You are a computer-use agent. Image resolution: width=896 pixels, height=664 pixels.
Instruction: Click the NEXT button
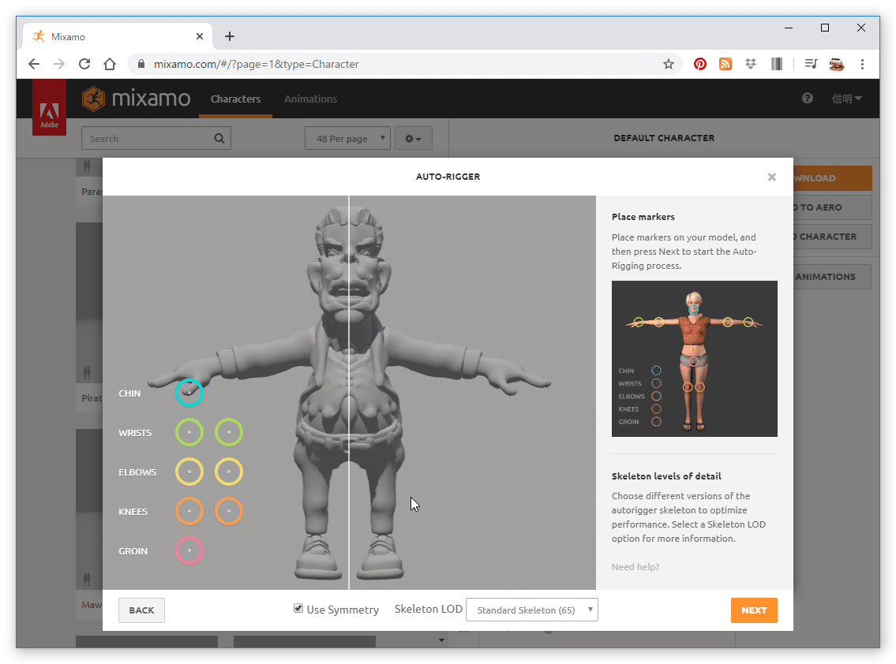[754, 610]
